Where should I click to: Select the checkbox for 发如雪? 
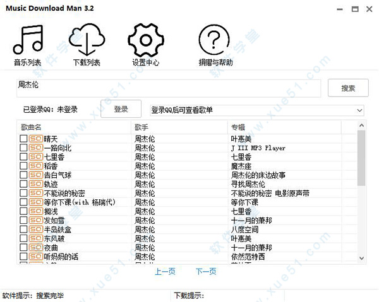(x=23, y=220)
